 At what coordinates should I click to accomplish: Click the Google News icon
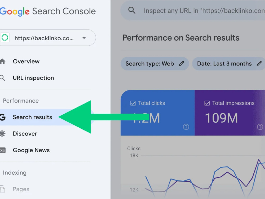(3, 150)
